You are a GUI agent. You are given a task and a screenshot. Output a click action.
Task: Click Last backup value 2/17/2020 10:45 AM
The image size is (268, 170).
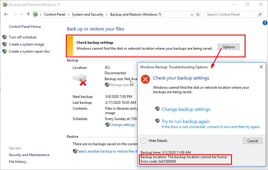[x=121, y=103]
